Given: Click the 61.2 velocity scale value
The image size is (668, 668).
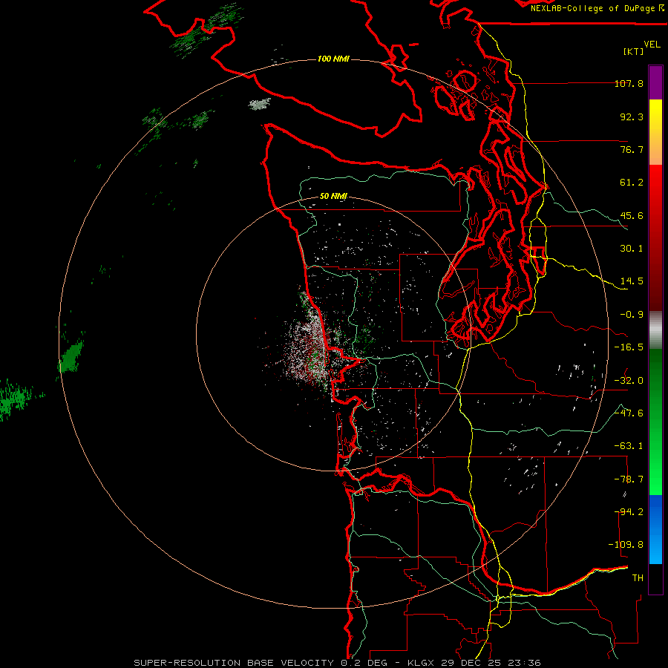Looking at the screenshot, I should (632, 183).
